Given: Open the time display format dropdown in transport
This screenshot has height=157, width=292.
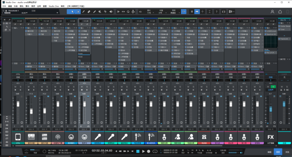Looking at the screenshot, I should [x=105, y=153].
